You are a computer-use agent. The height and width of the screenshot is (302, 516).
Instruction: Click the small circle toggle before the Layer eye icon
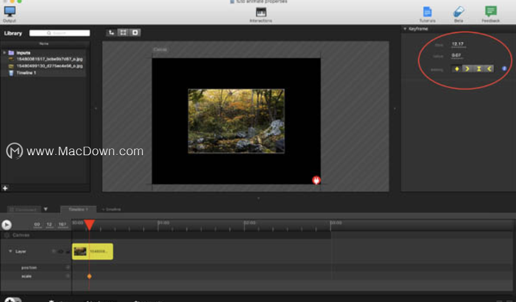tap(53, 252)
